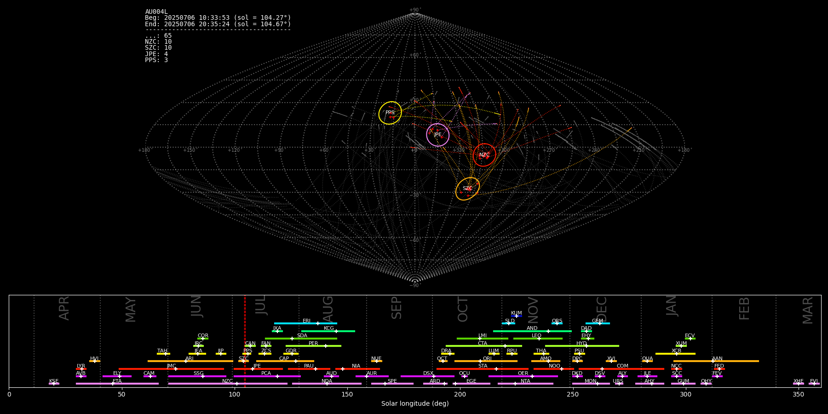The width and height of the screenshot is (828, 414).
Task: Click the '...: 65' count line
Action: click(x=158, y=36)
